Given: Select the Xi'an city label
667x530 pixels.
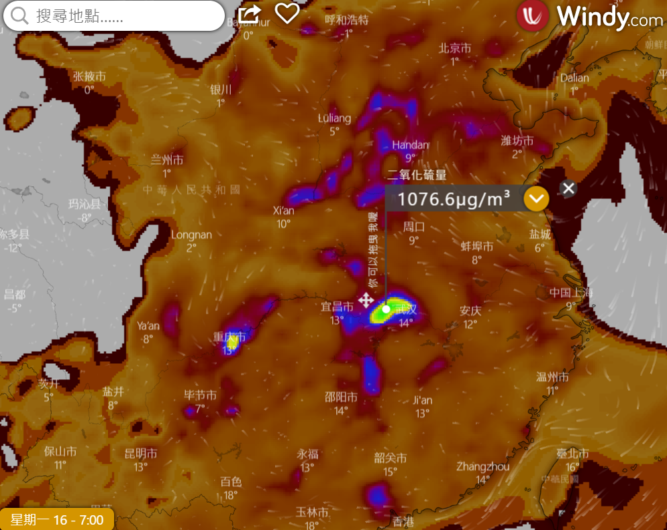Looking at the screenshot, I should [283, 210].
